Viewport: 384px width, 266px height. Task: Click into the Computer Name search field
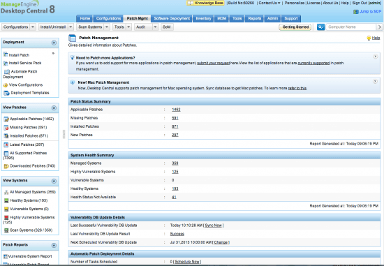[x=351, y=27]
